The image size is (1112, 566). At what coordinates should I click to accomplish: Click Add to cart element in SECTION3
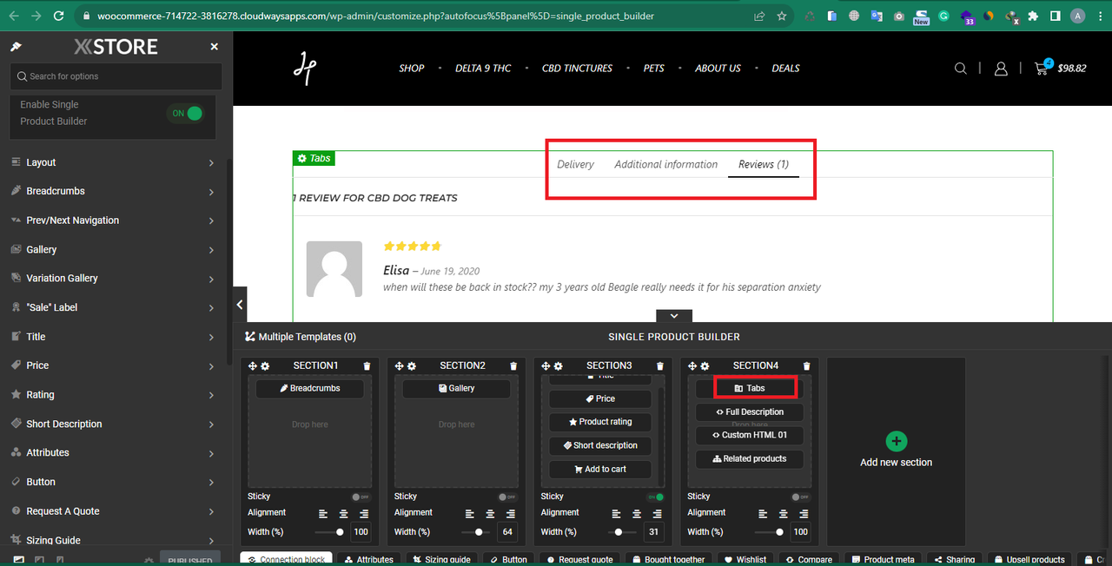600,469
